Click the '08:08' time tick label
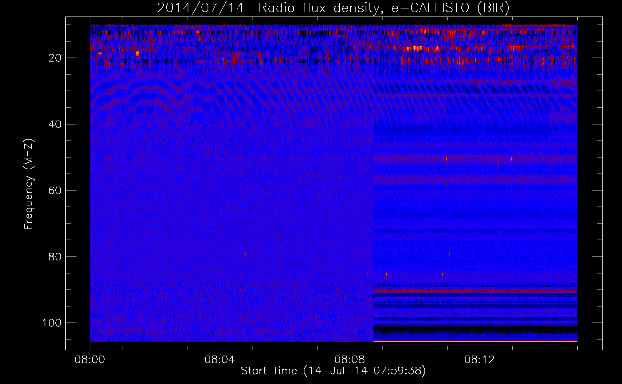Screen dimensions: 622x384 pos(350,360)
